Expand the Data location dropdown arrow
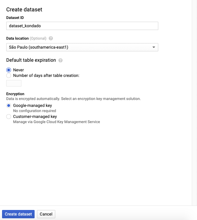 (154, 47)
